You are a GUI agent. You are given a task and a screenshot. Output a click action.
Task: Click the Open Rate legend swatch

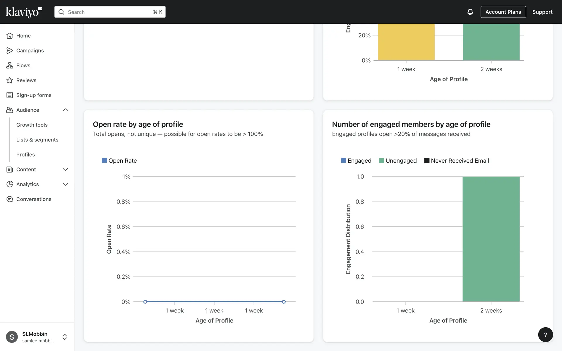click(x=104, y=161)
